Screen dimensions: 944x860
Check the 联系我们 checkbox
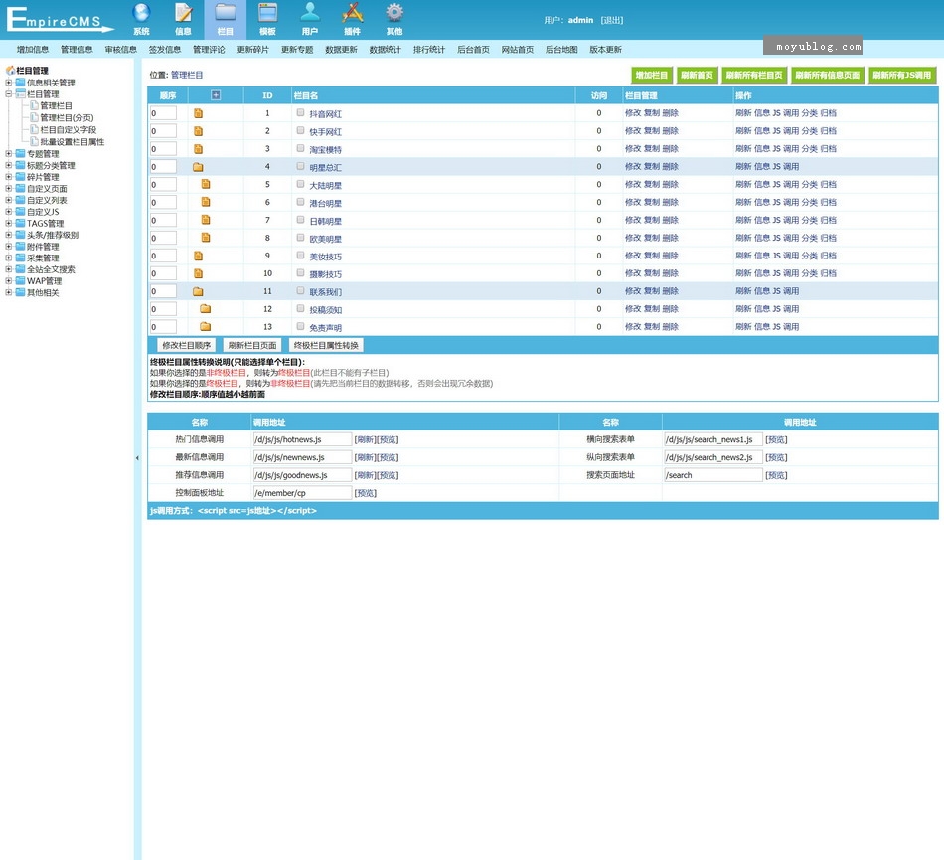300,291
